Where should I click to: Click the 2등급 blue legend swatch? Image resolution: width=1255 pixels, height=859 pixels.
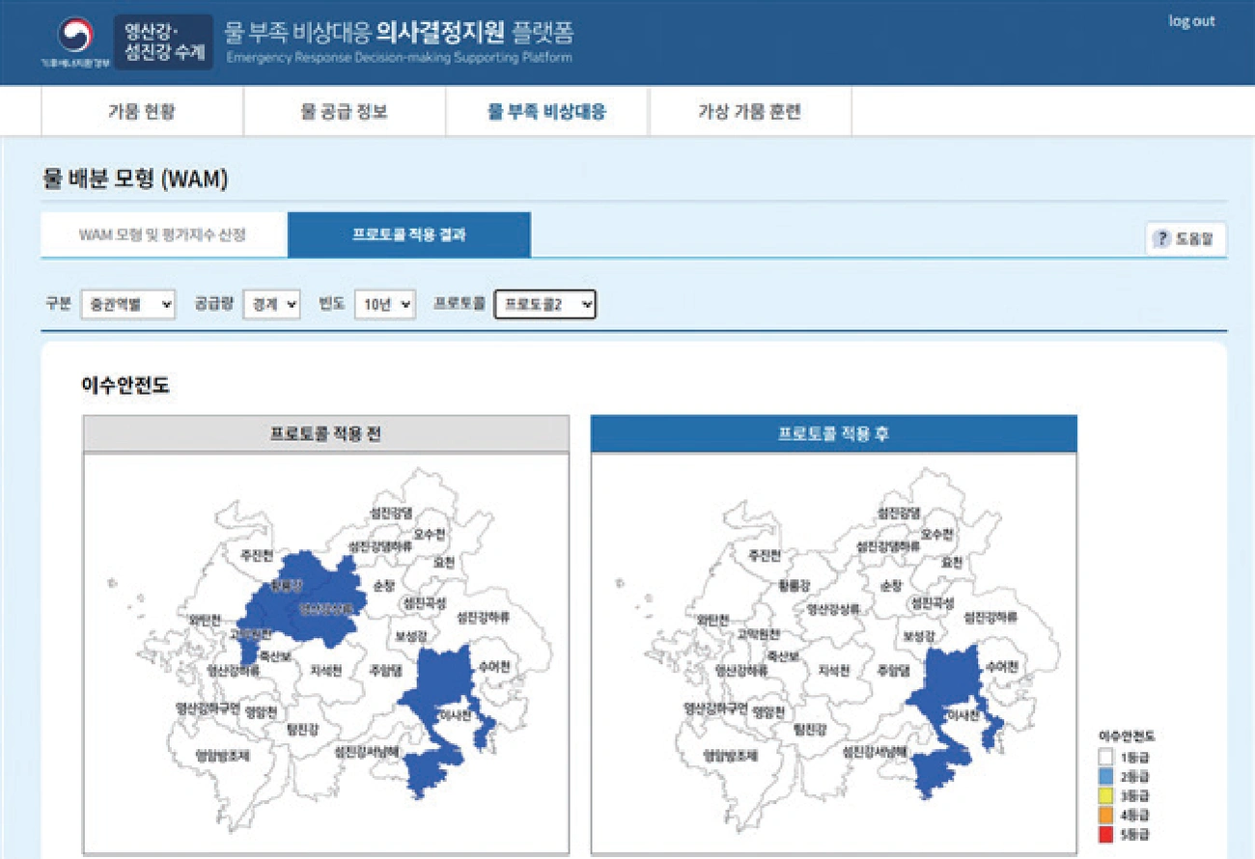tap(1108, 776)
